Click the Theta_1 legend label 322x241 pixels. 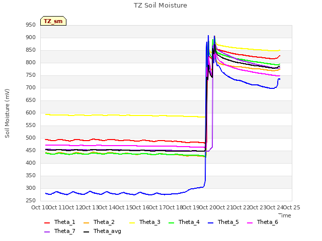click(65, 222)
